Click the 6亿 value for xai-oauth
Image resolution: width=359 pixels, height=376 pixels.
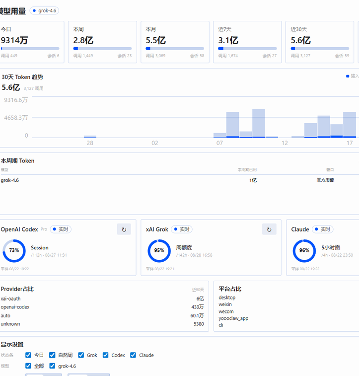click(x=200, y=299)
